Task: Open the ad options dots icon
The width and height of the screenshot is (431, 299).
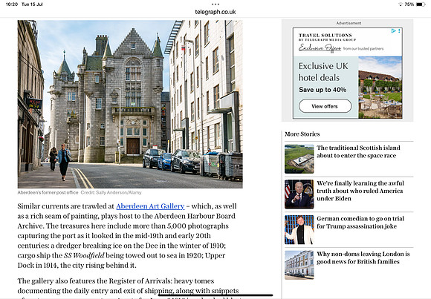Action: [399, 30]
